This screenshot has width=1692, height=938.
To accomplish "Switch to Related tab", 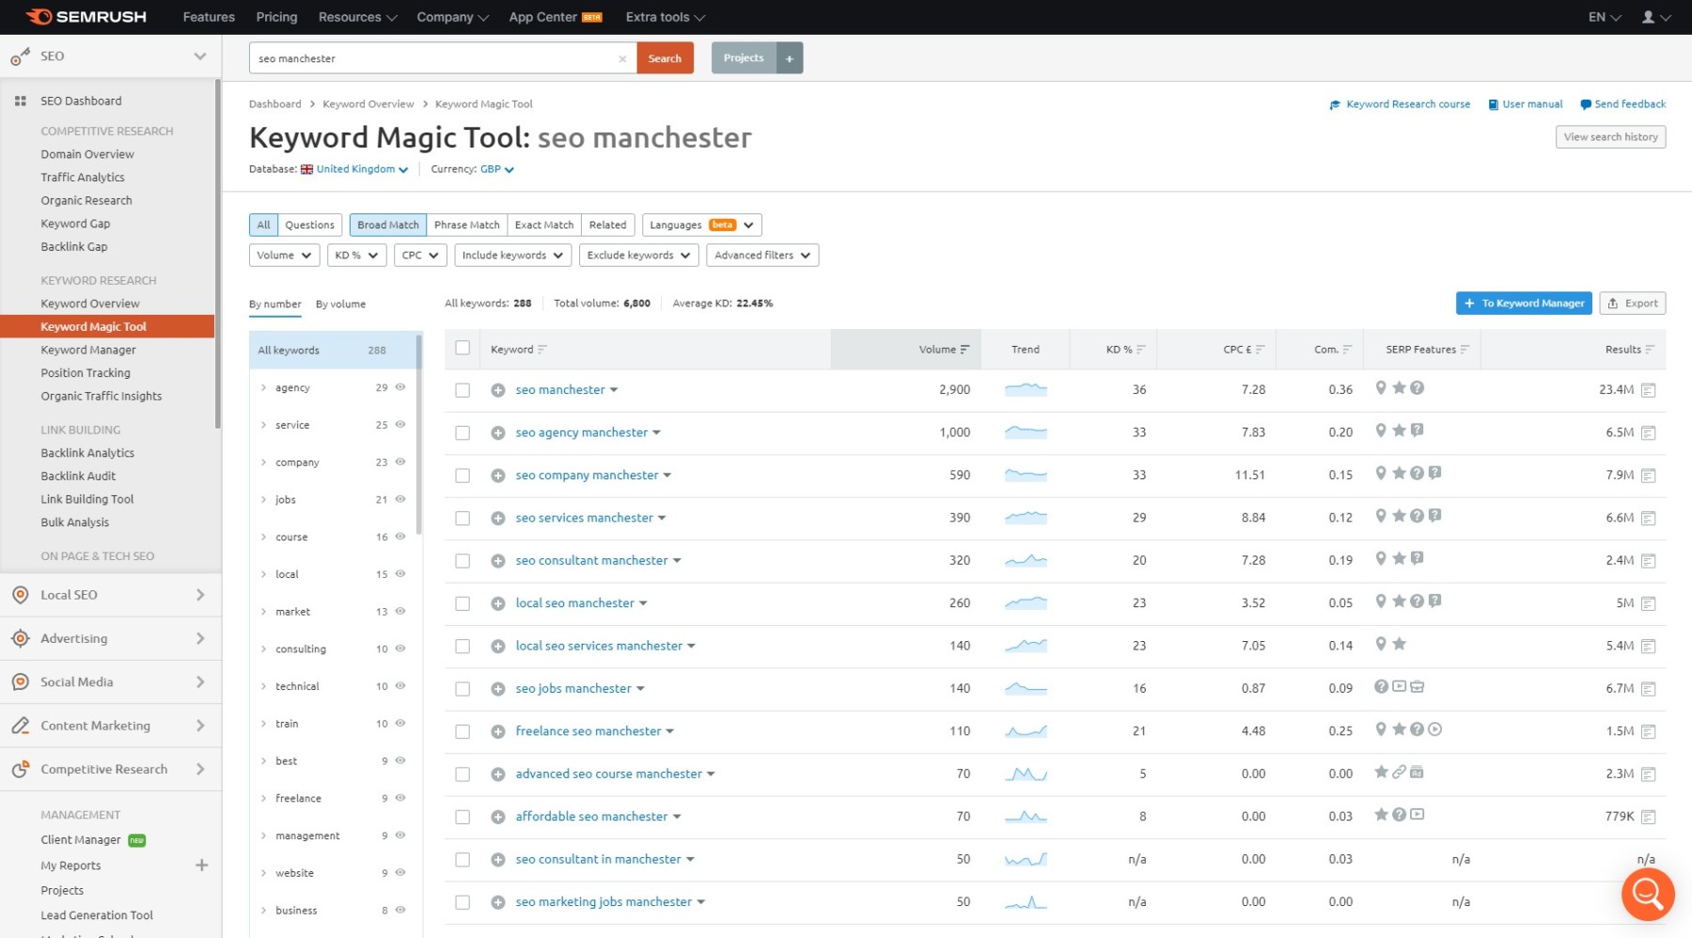I will coord(608,226).
